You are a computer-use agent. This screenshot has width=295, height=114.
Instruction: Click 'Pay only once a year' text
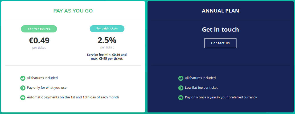coord(221,97)
